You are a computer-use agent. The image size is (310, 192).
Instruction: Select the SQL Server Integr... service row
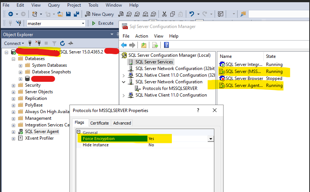pyautogui.click(x=251, y=64)
